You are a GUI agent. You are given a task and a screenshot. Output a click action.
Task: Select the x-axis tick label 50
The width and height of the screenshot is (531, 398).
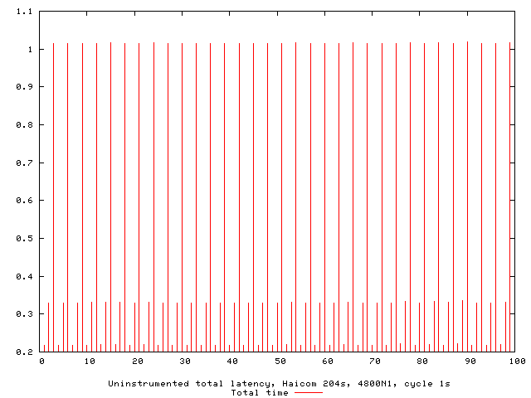[280, 362]
